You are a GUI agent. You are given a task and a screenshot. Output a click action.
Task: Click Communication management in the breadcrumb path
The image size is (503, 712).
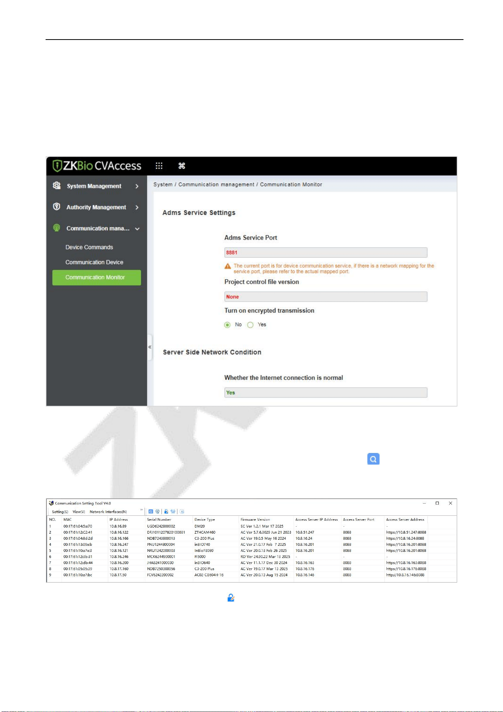click(x=216, y=184)
